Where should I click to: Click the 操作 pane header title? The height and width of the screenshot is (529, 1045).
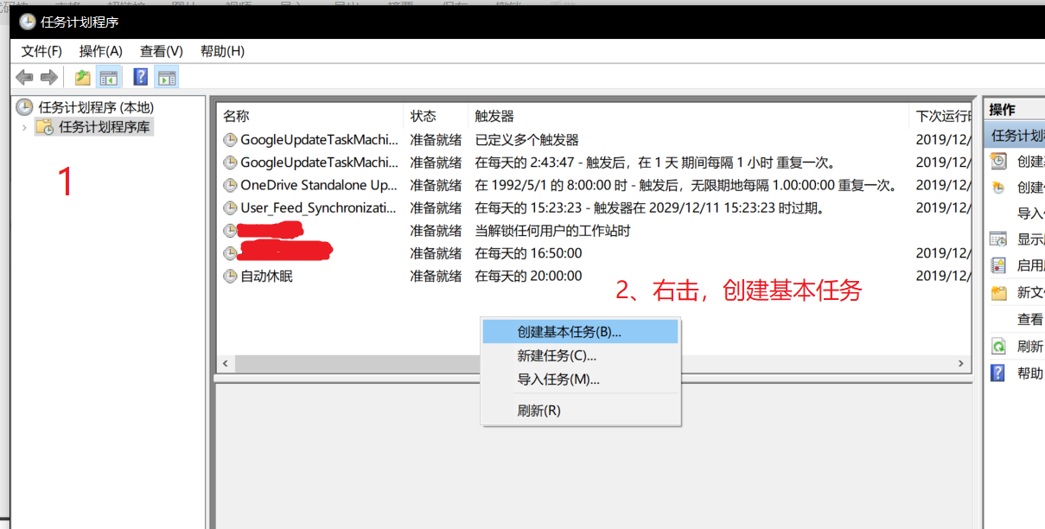[1003, 110]
